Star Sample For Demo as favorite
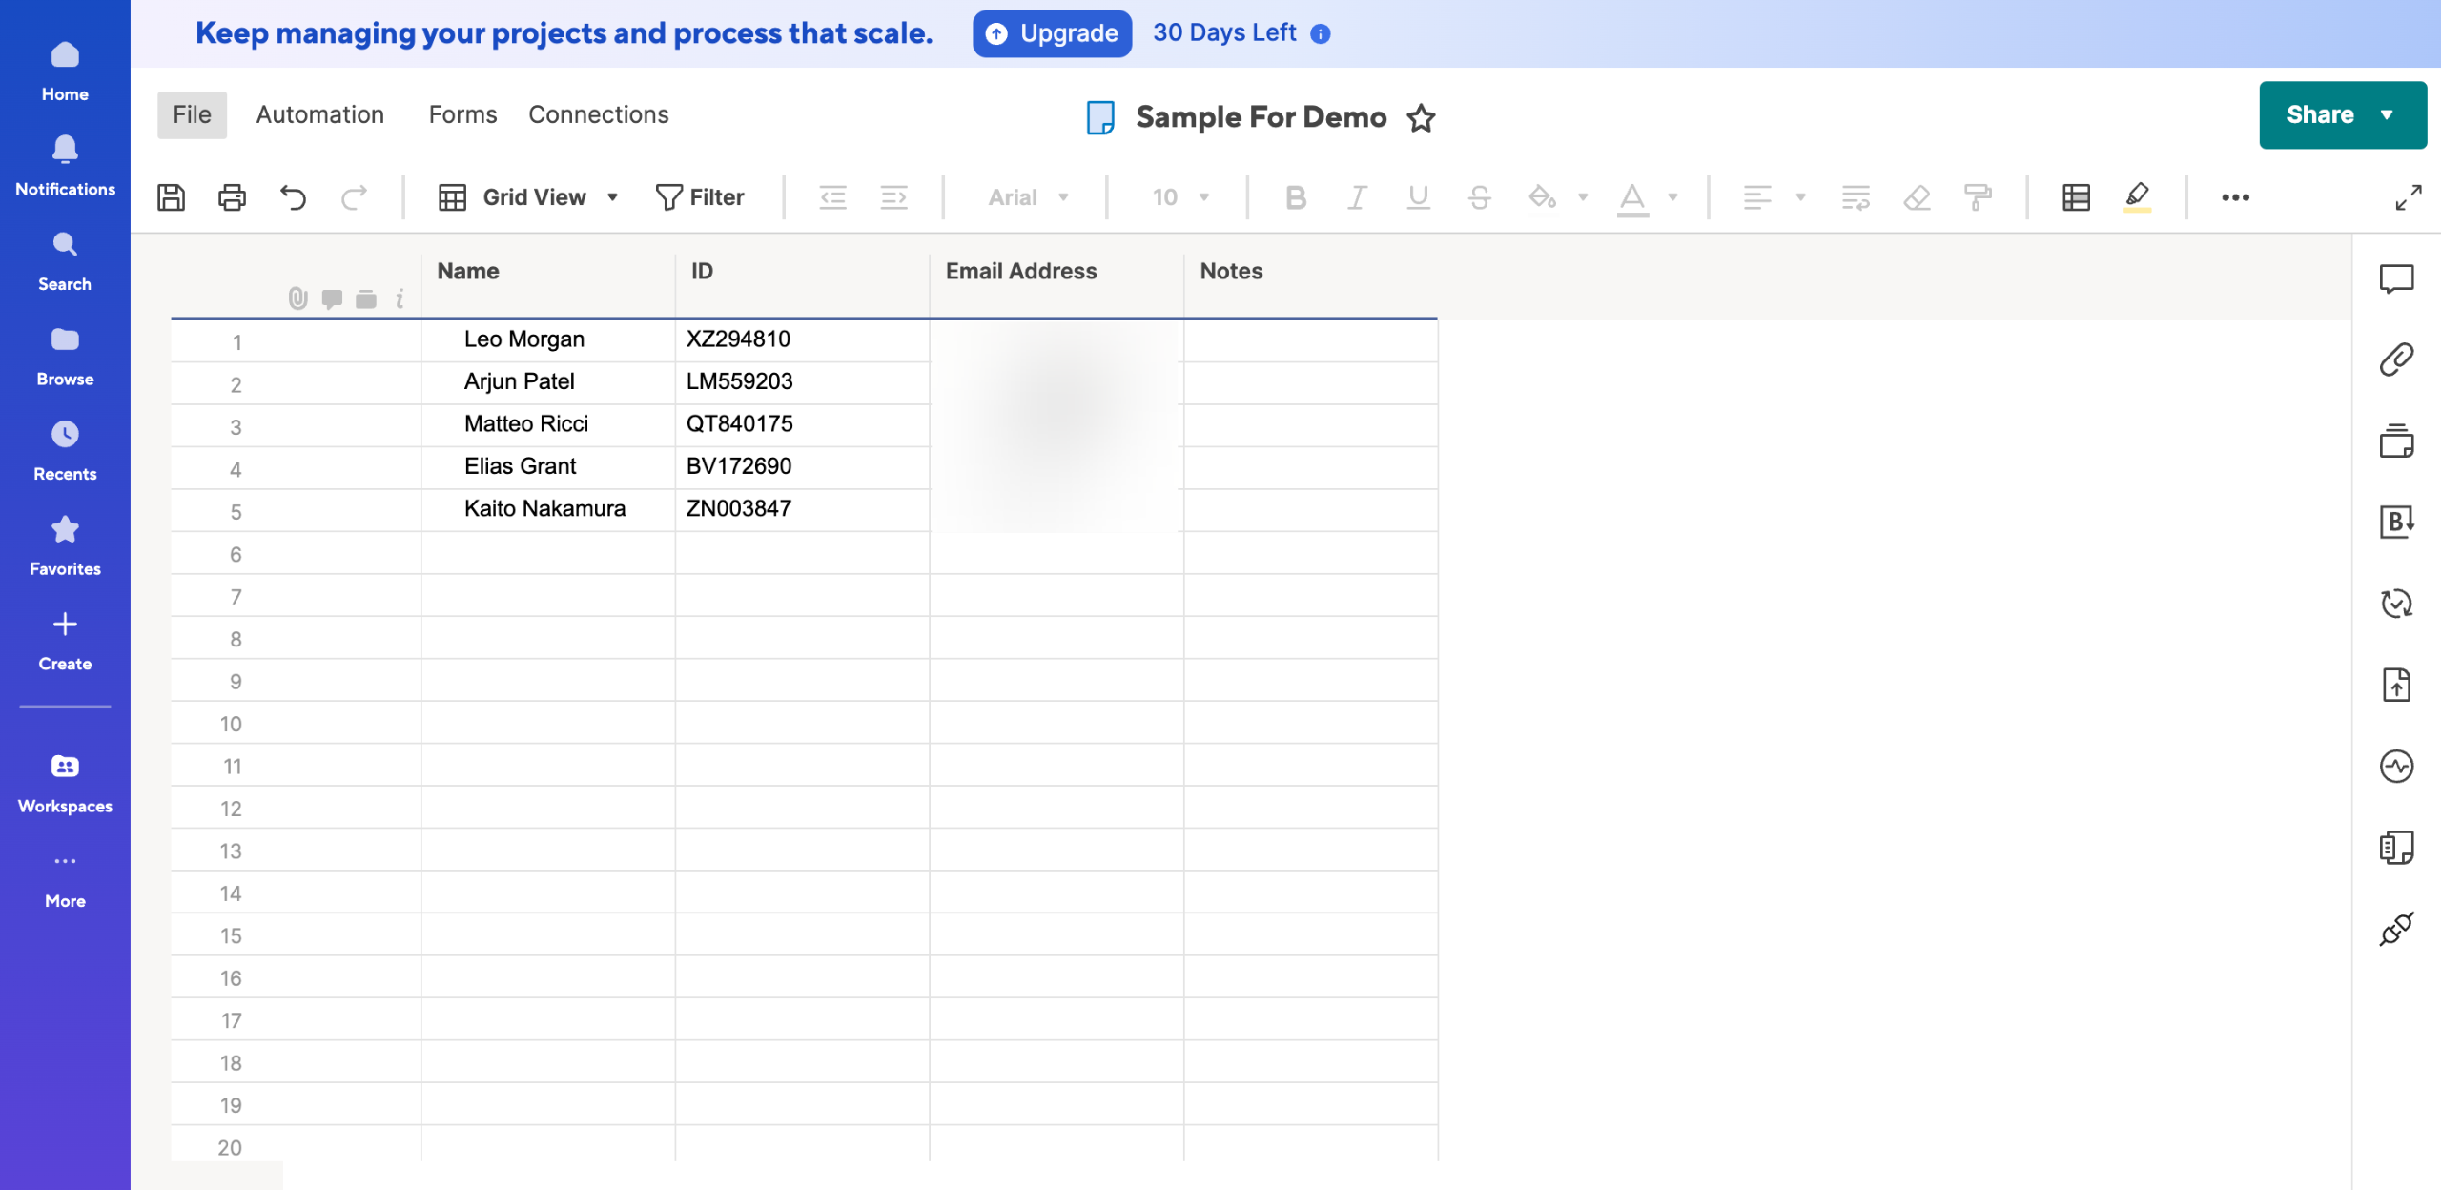Viewport: 2441px width, 1190px height. [x=1421, y=117]
